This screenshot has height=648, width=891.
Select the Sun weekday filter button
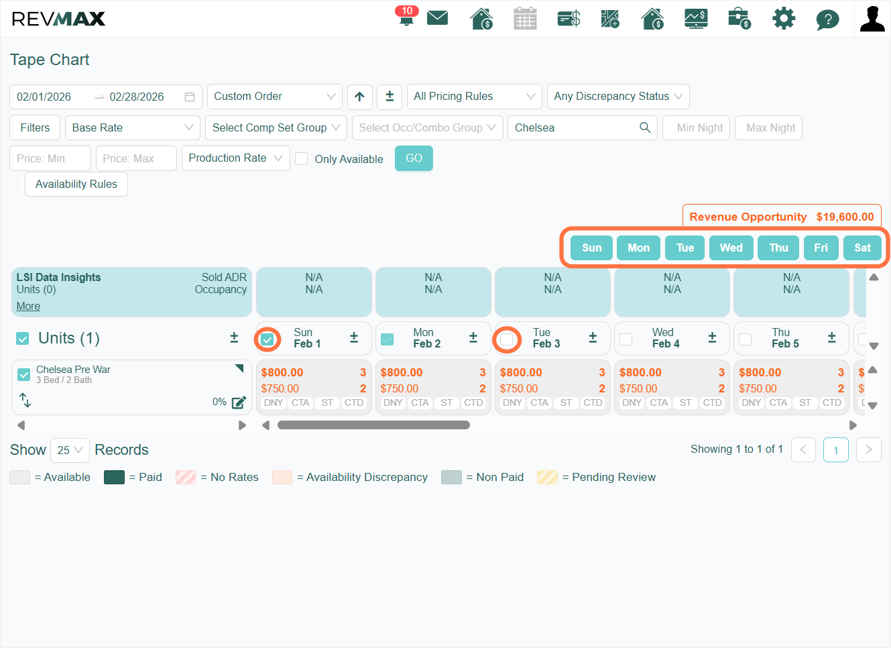[x=591, y=248]
